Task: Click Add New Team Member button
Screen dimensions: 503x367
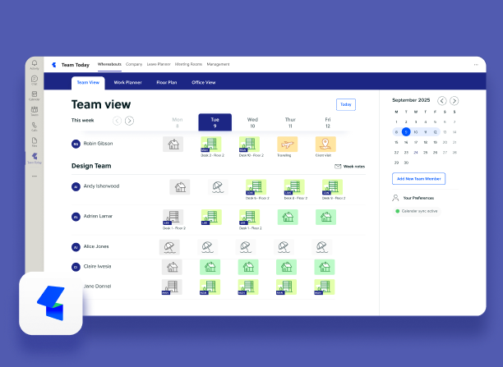Action: tap(418, 178)
